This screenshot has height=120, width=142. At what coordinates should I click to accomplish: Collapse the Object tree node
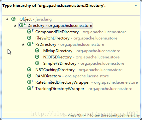pos(7,19)
